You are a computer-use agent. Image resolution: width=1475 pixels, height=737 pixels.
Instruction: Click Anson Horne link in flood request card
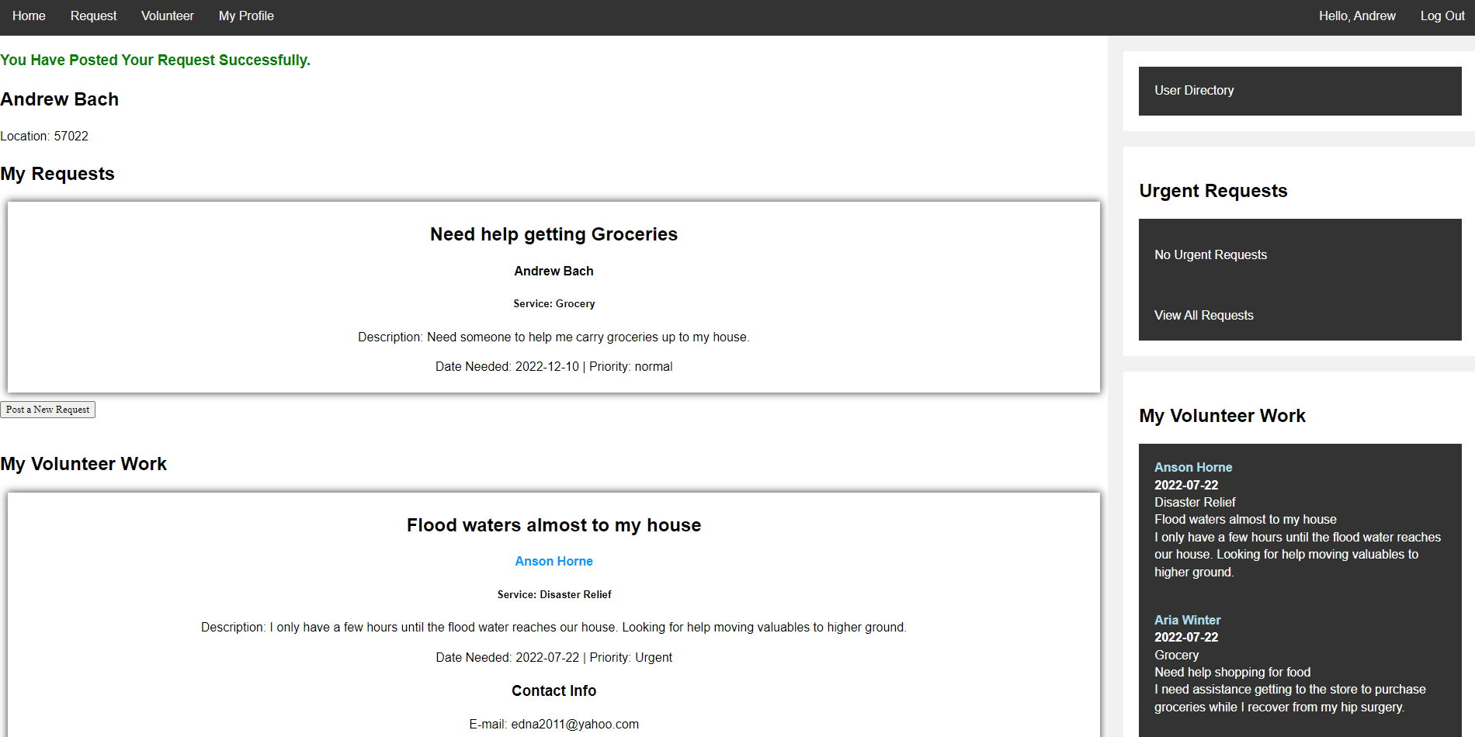tap(554, 561)
